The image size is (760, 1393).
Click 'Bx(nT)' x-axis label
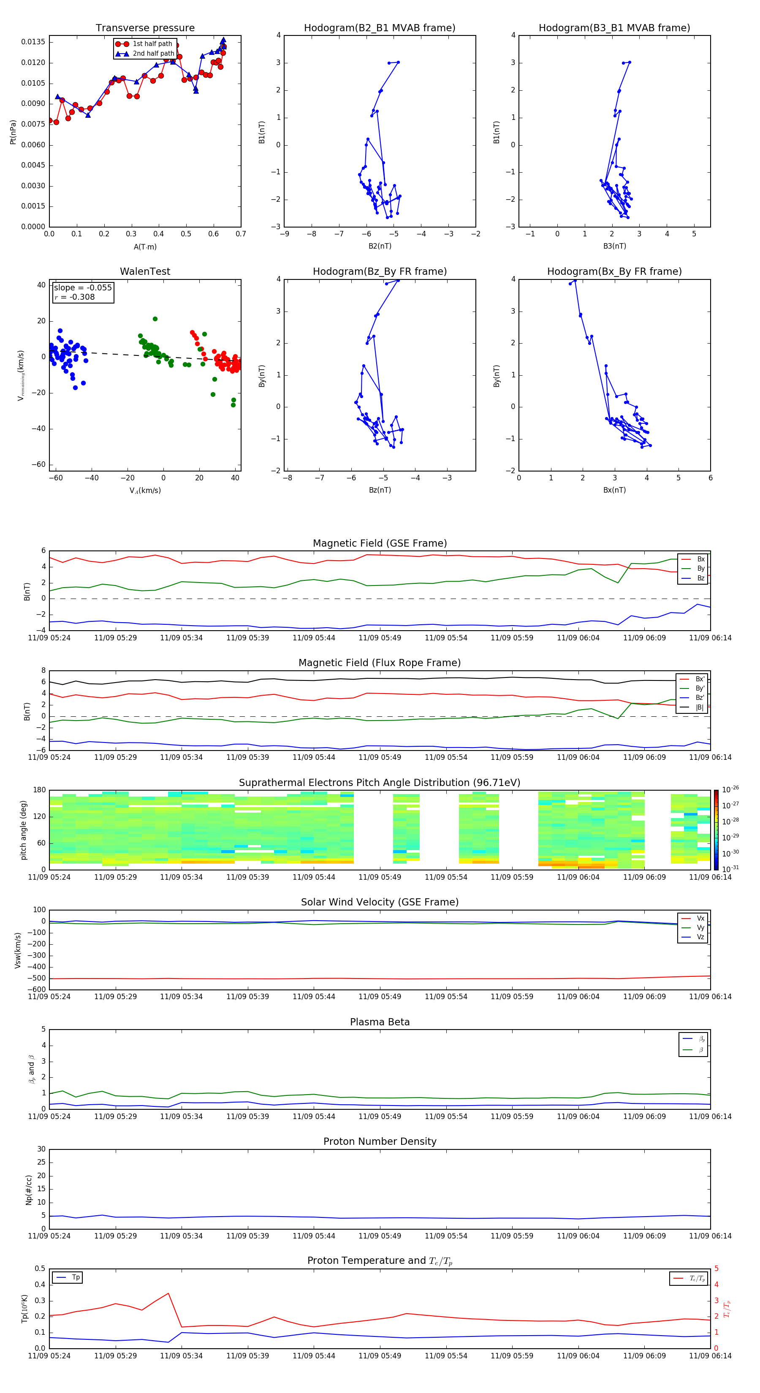coord(614,490)
